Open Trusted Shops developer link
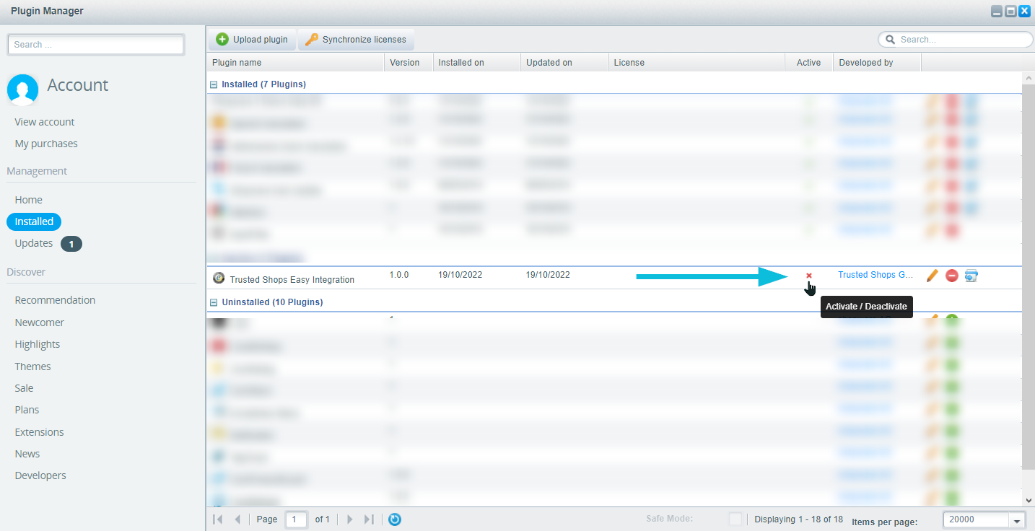The width and height of the screenshot is (1035, 531). coord(875,275)
